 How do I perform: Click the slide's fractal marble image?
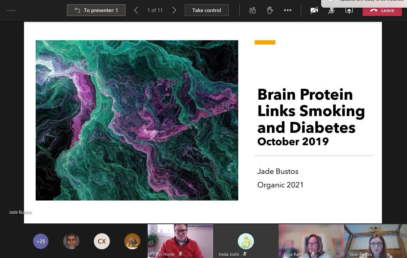pyautogui.click(x=137, y=120)
